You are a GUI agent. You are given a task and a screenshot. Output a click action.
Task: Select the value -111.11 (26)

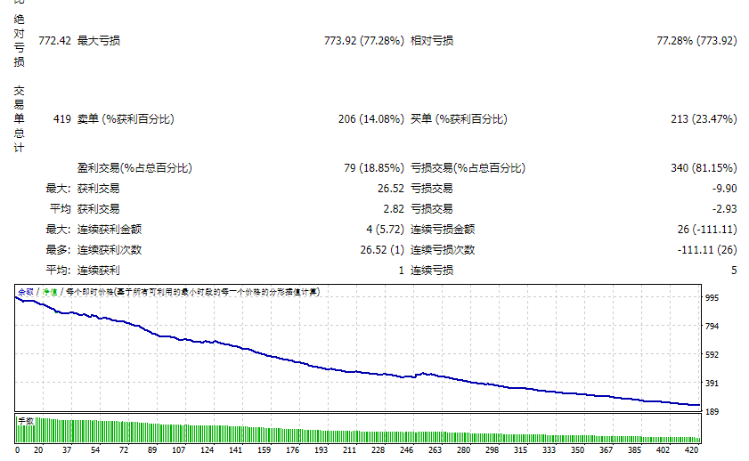pyautogui.click(x=707, y=250)
